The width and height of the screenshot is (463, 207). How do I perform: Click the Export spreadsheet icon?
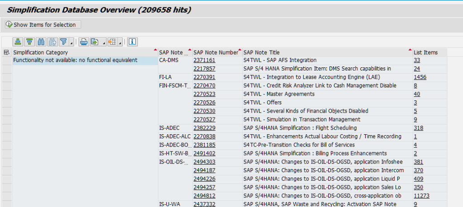[x=95, y=42]
